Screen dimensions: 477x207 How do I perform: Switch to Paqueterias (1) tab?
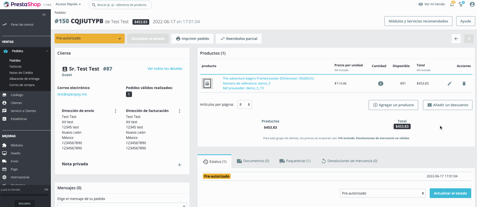tap(295, 161)
